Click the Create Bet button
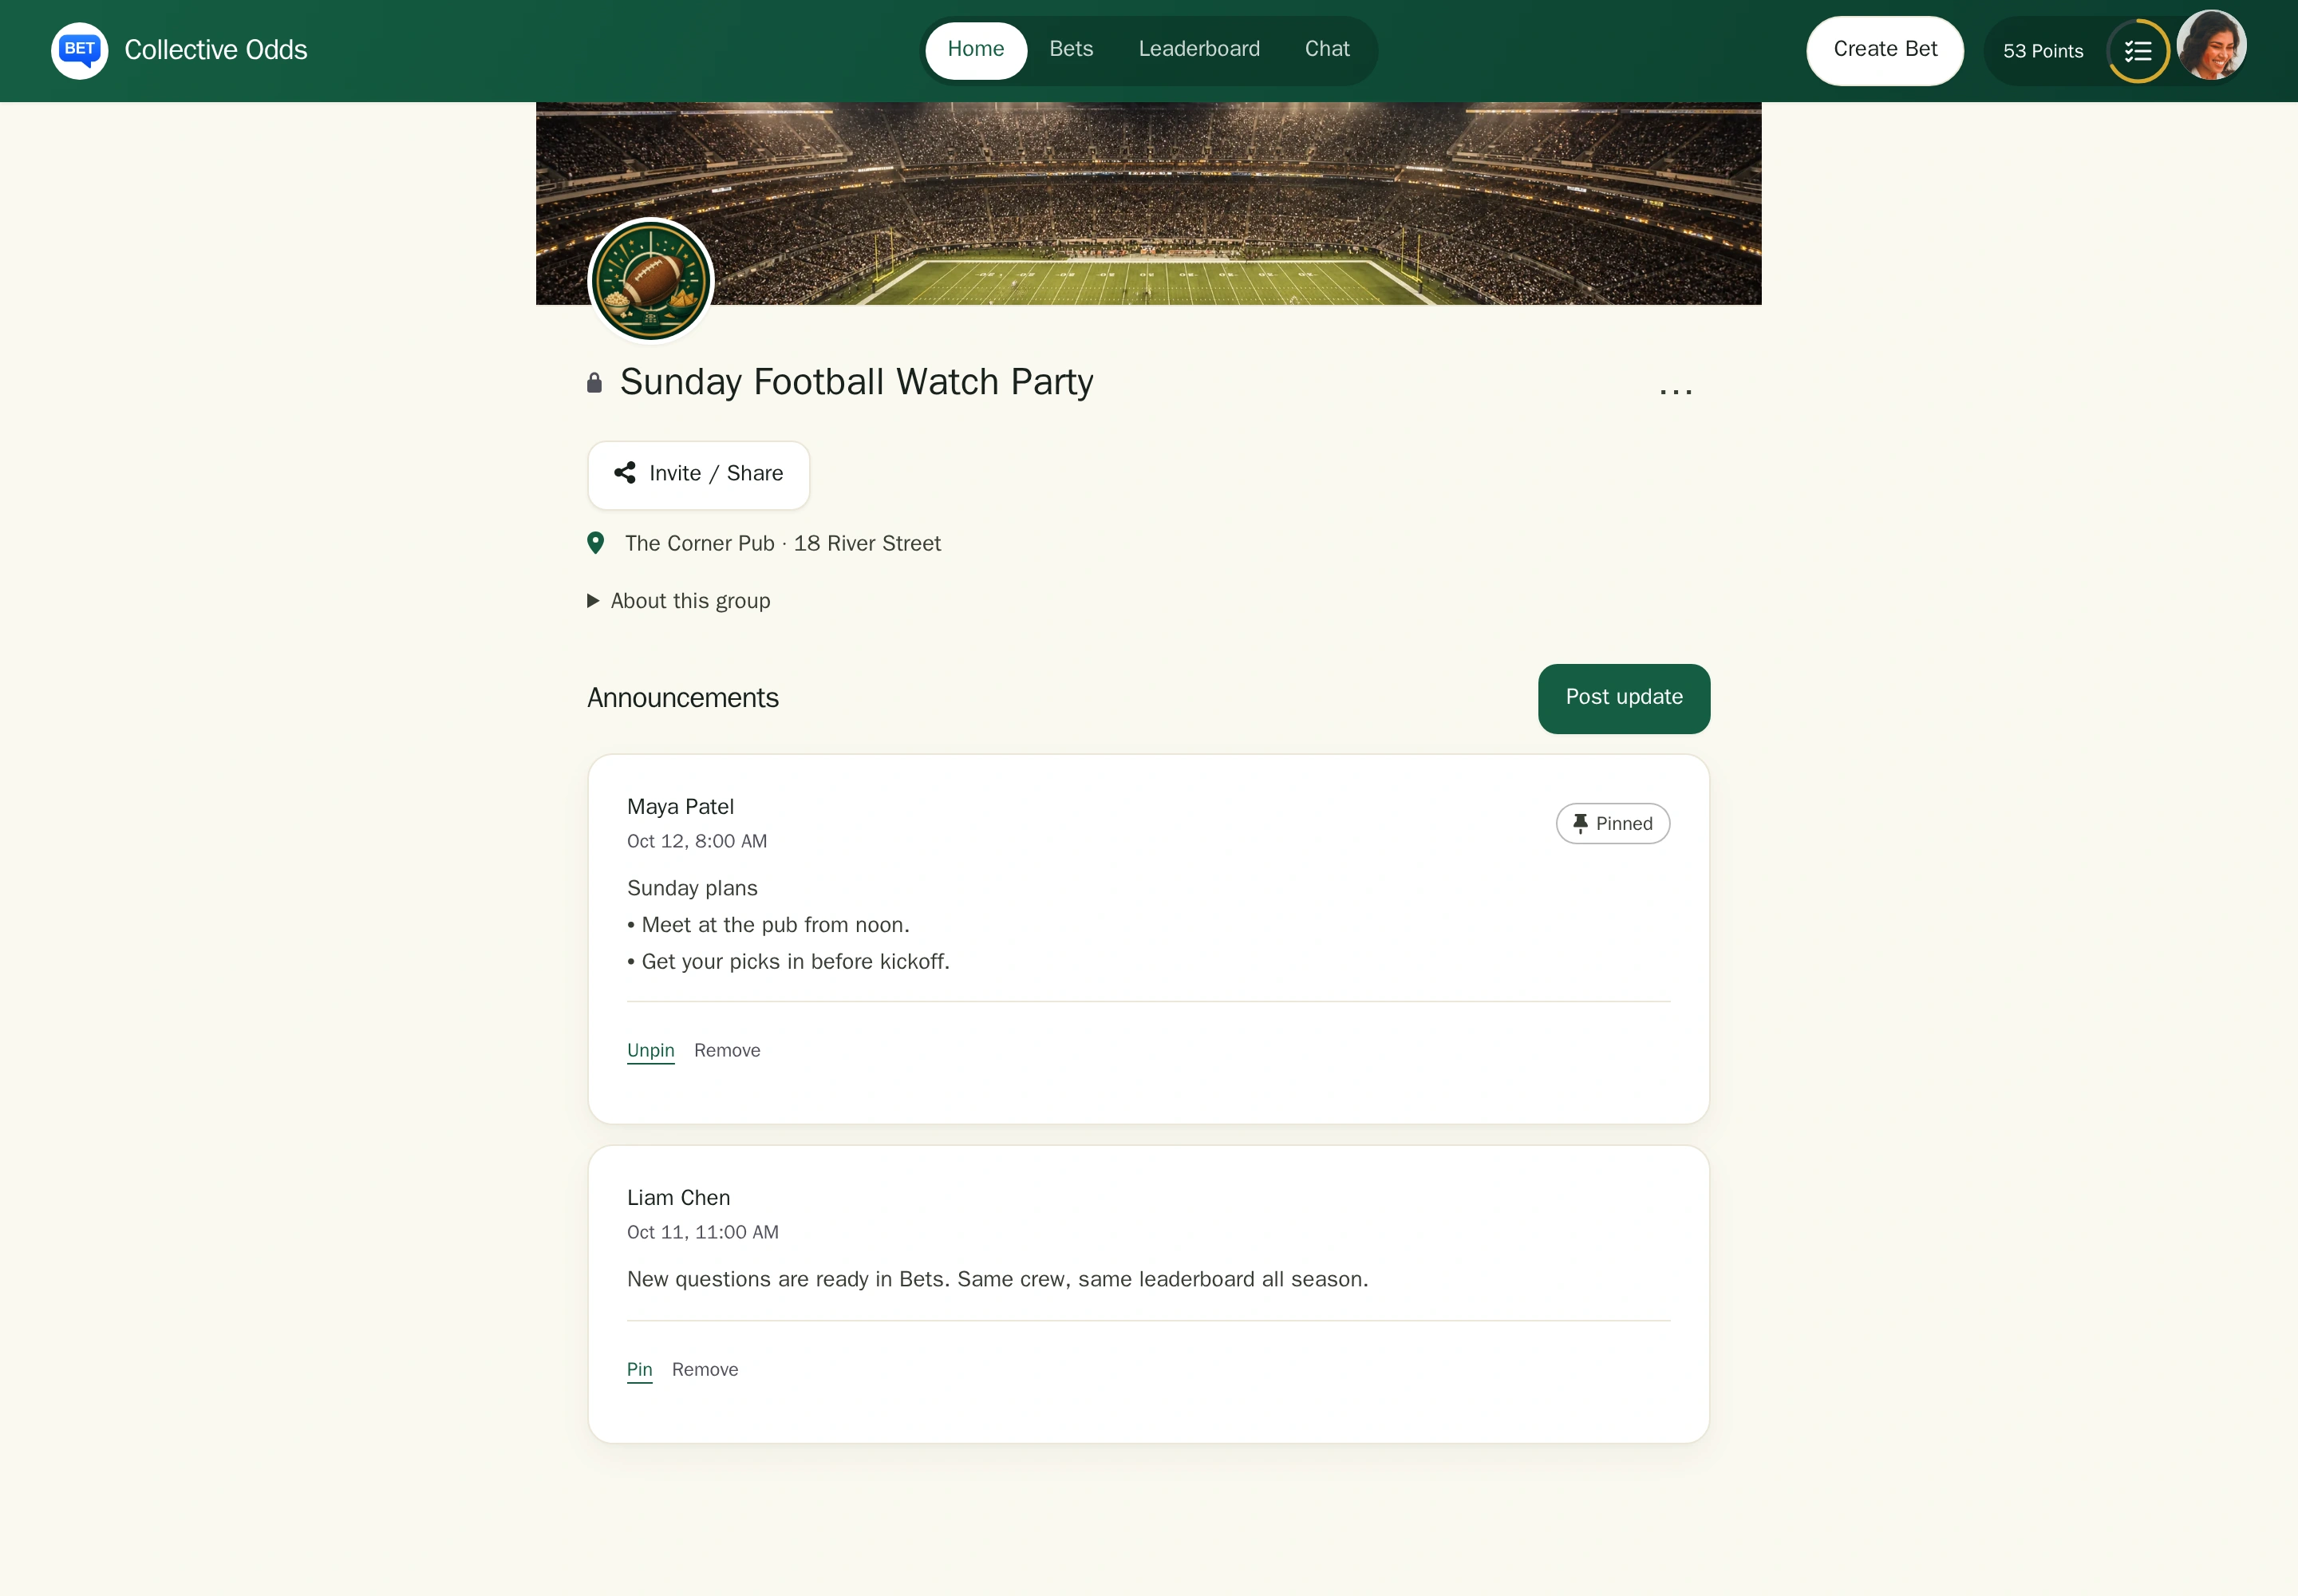The image size is (2298, 1596). [x=1885, y=50]
